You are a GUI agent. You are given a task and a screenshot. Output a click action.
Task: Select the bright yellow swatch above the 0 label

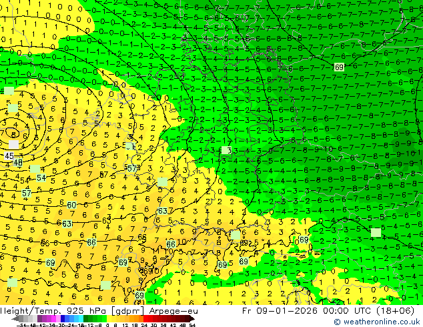coord(109,319)
